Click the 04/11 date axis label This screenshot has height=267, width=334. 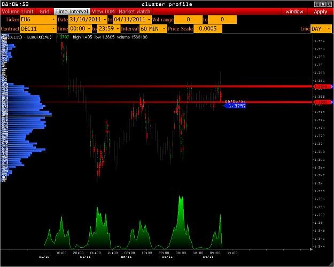coord(208,257)
